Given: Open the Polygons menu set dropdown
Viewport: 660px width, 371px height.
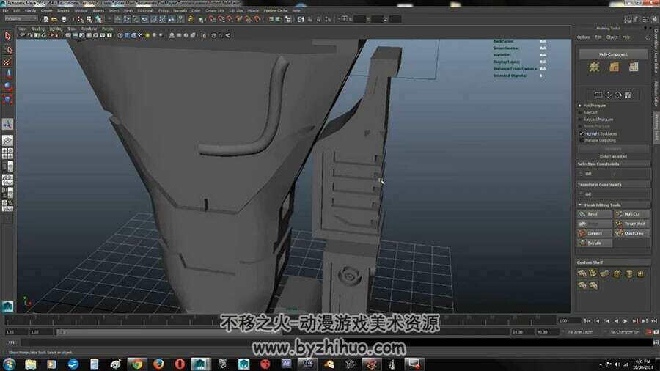Looking at the screenshot, I should (21, 19).
